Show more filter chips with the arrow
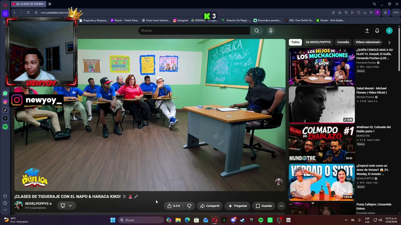This screenshot has height=225, width=401. 389,42
